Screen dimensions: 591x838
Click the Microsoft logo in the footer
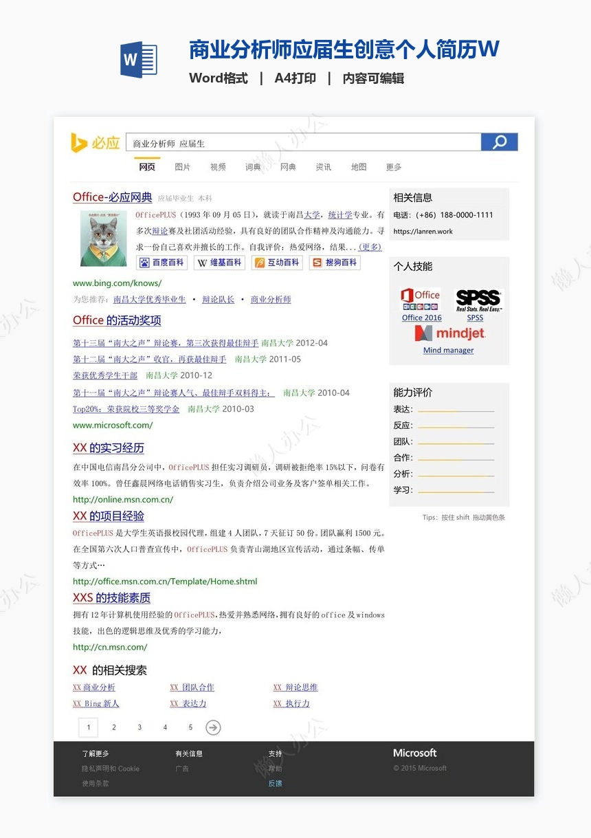415,753
